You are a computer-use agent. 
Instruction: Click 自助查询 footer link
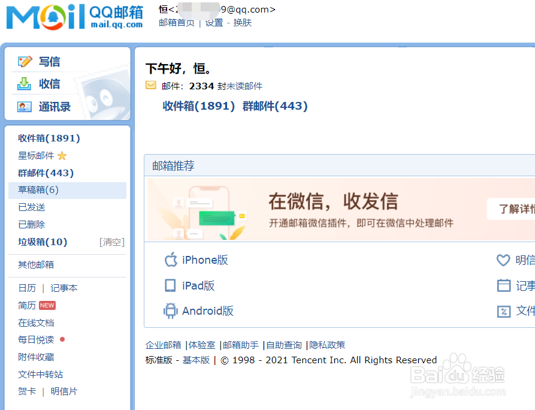284,345
